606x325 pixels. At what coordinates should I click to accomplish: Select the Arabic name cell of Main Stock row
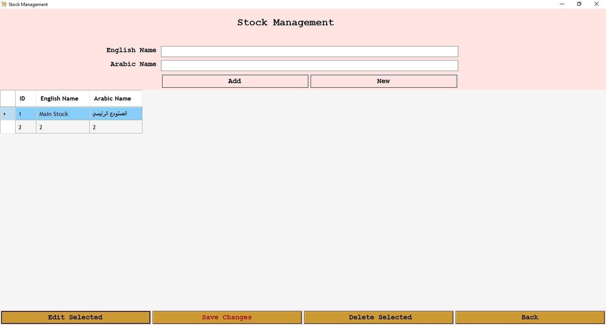[x=116, y=114]
